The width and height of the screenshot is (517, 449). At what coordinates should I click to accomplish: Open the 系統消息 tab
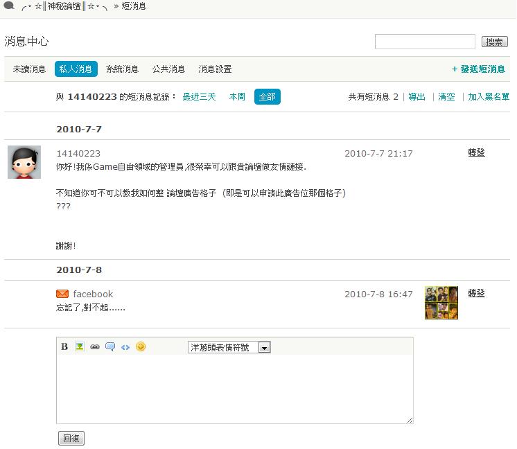(x=122, y=69)
